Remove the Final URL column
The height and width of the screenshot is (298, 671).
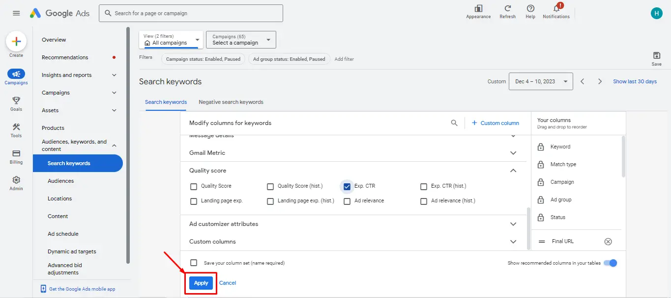click(x=608, y=241)
